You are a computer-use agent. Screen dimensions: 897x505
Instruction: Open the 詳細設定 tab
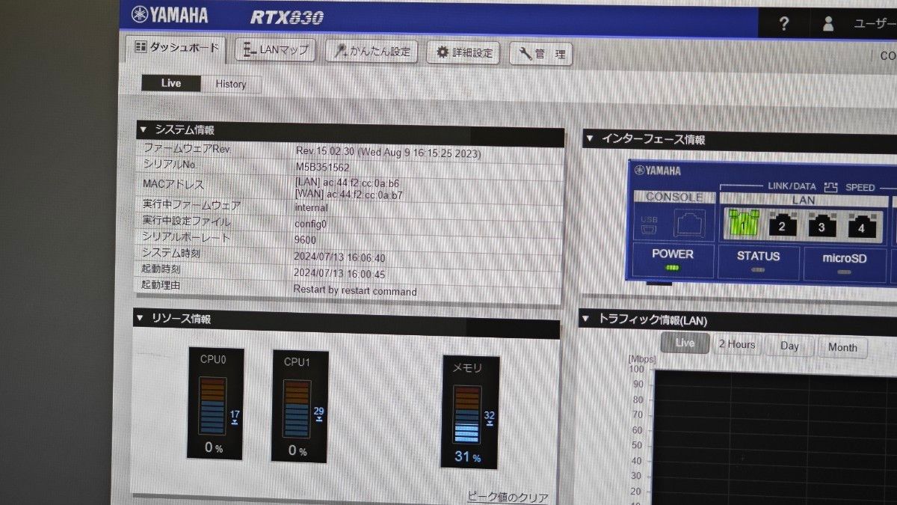463,53
